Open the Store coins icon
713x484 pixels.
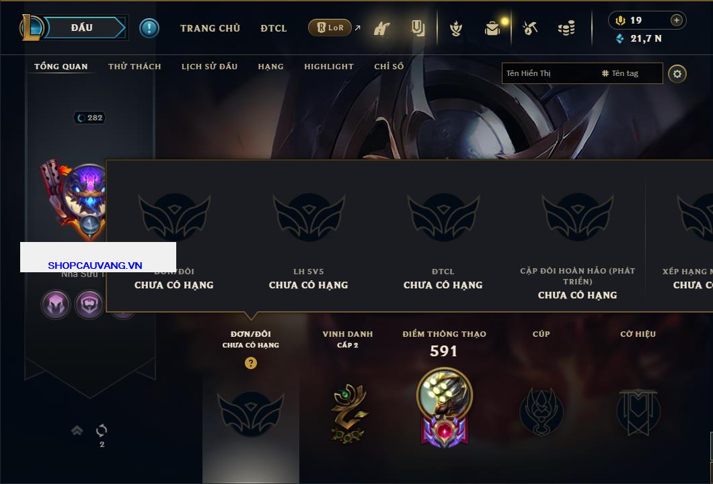(x=566, y=28)
